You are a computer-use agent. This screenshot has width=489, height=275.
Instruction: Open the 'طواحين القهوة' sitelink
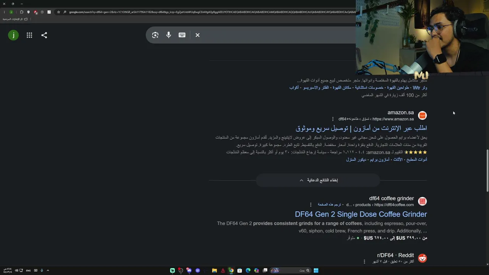[x=398, y=88]
